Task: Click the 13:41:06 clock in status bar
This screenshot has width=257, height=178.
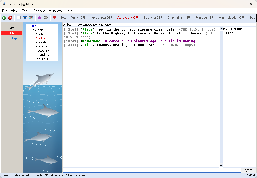Action: [x=251, y=175]
